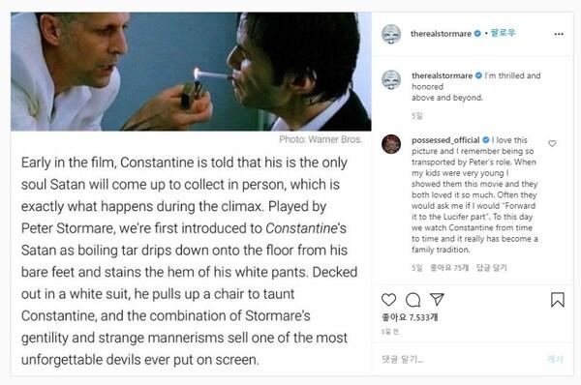
Task: Follow therealstormare with the 팔로우 button
Action: tap(503, 33)
